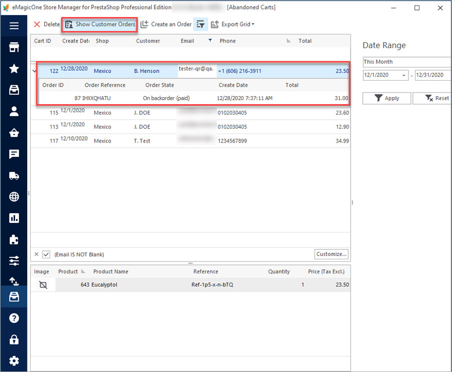Click Create an Order in the toolbar
Viewport: 452px width, 372px height.
(x=166, y=25)
